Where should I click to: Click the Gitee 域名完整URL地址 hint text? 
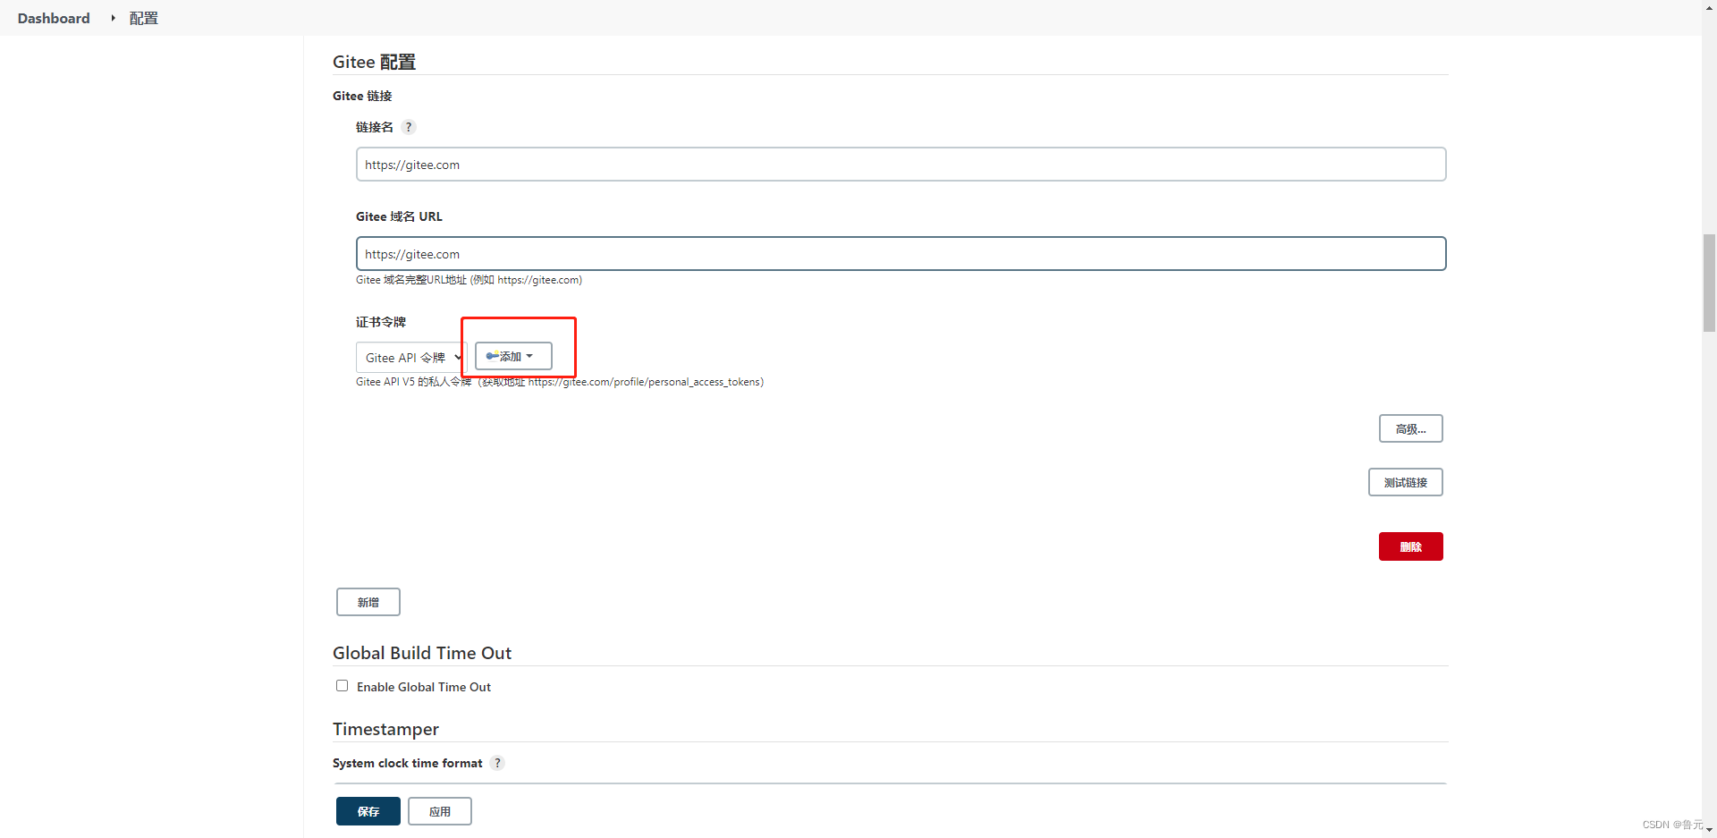469,280
